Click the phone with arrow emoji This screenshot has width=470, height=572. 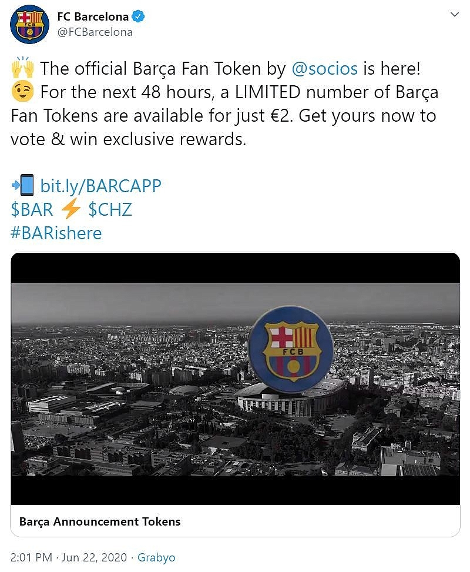click(22, 185)
